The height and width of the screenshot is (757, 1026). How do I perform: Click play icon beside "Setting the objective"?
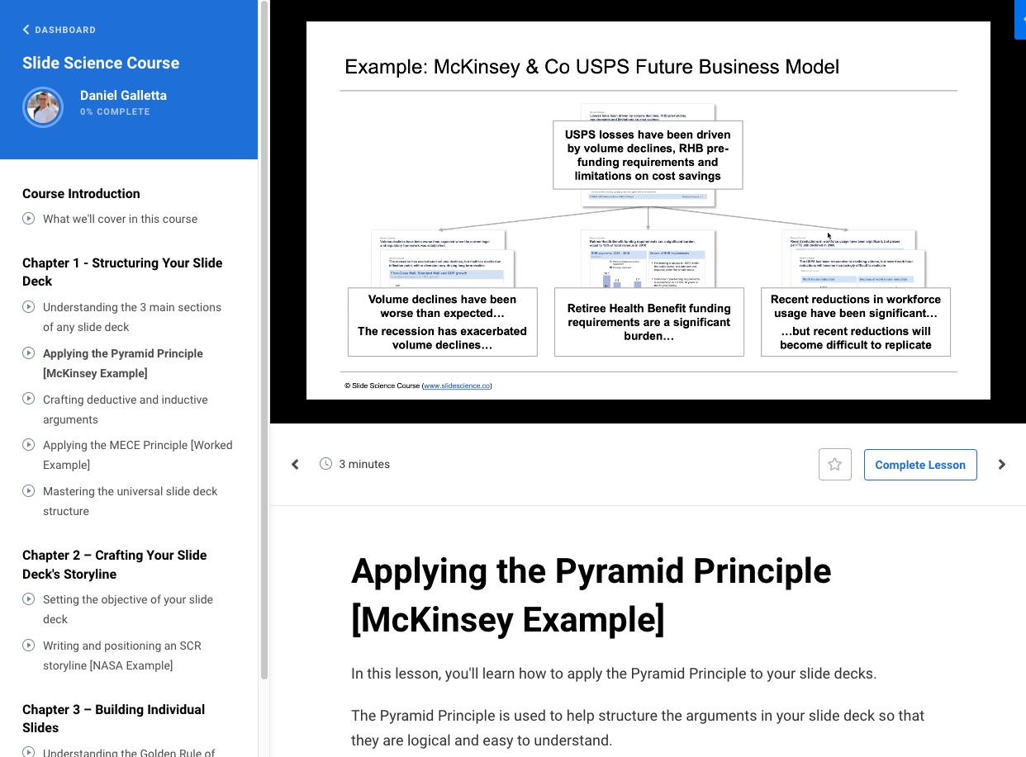click(x=29, y=599)
